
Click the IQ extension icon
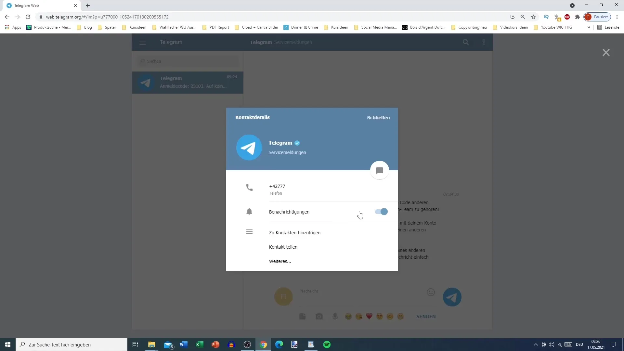click(x=546, y=17)
